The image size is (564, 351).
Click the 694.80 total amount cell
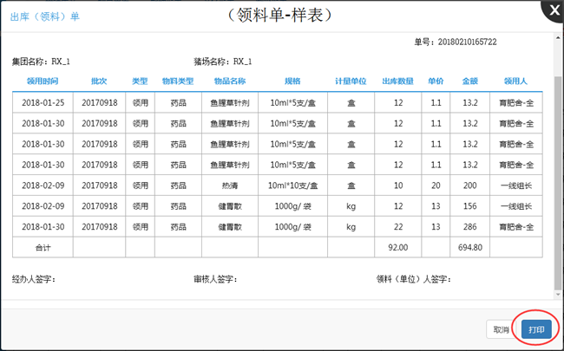tap(470, 248)
